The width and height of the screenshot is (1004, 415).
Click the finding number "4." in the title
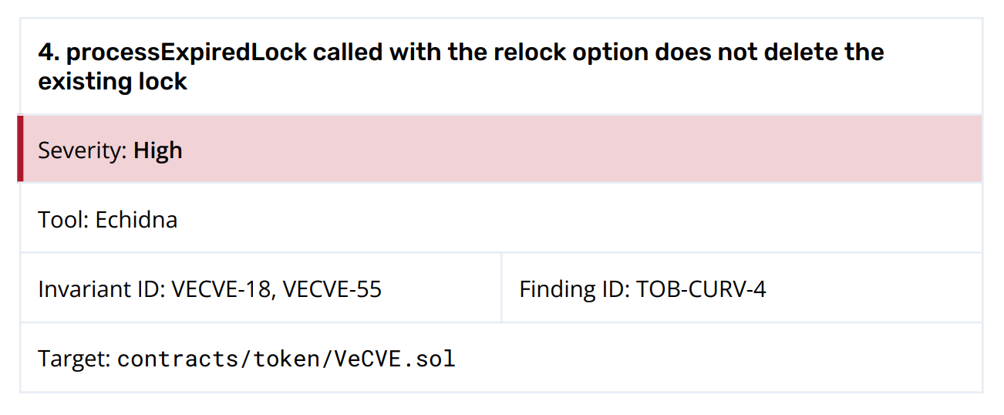[49, 52]
